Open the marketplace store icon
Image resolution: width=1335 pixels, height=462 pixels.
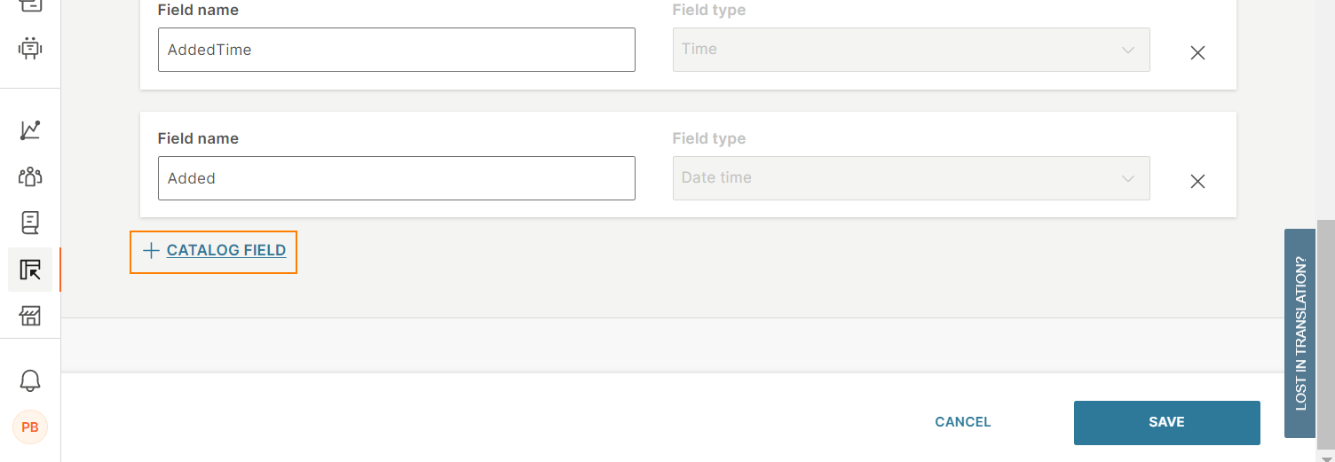[30, 316]
